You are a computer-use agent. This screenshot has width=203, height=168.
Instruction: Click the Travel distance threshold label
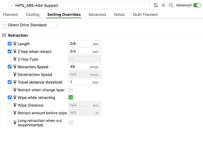40,82
